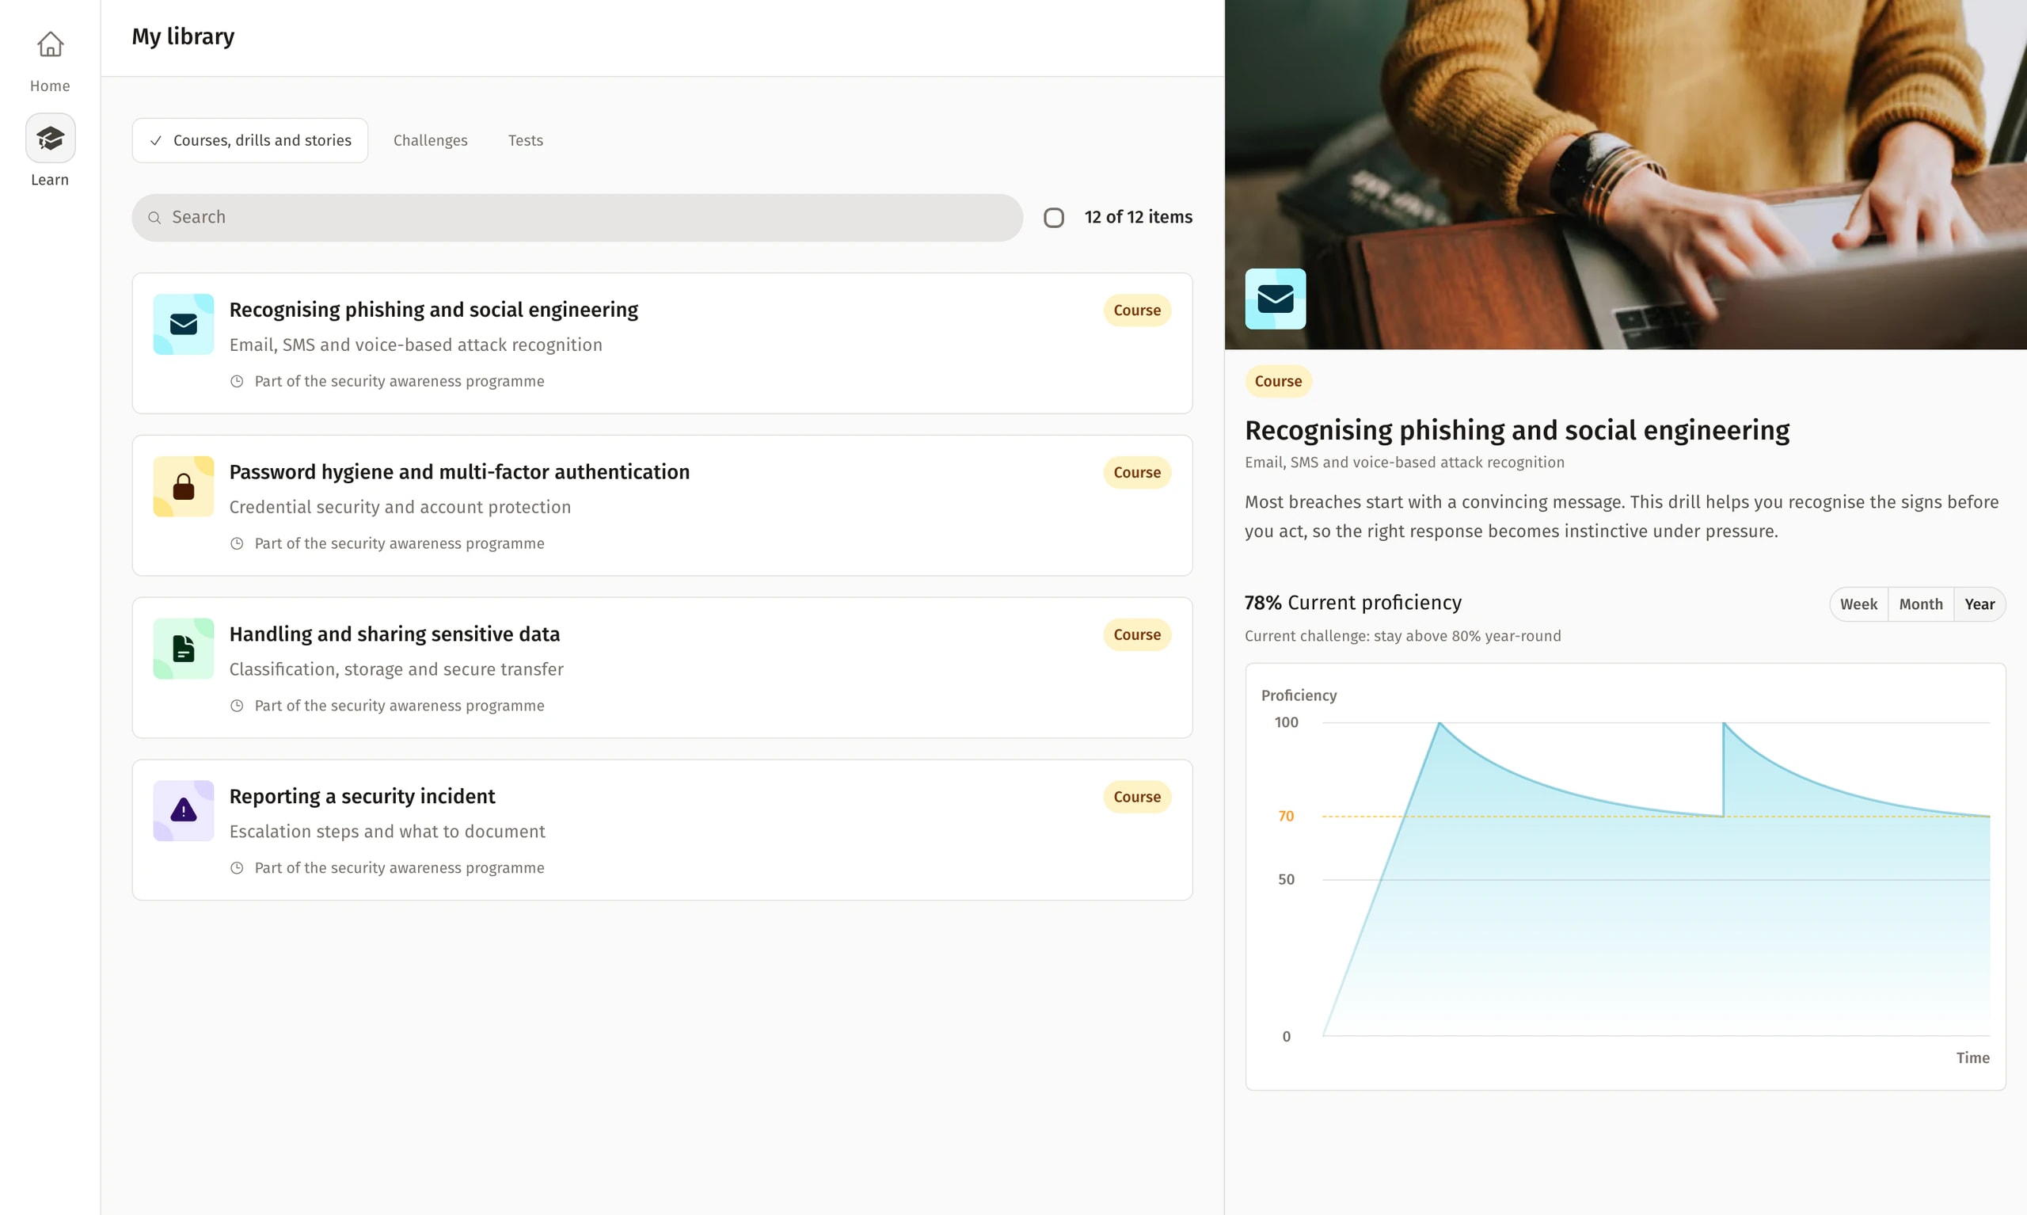2027x1215 pixels.
Task: Select Courses, drills and stories filter
Action: tap(250, 140)
